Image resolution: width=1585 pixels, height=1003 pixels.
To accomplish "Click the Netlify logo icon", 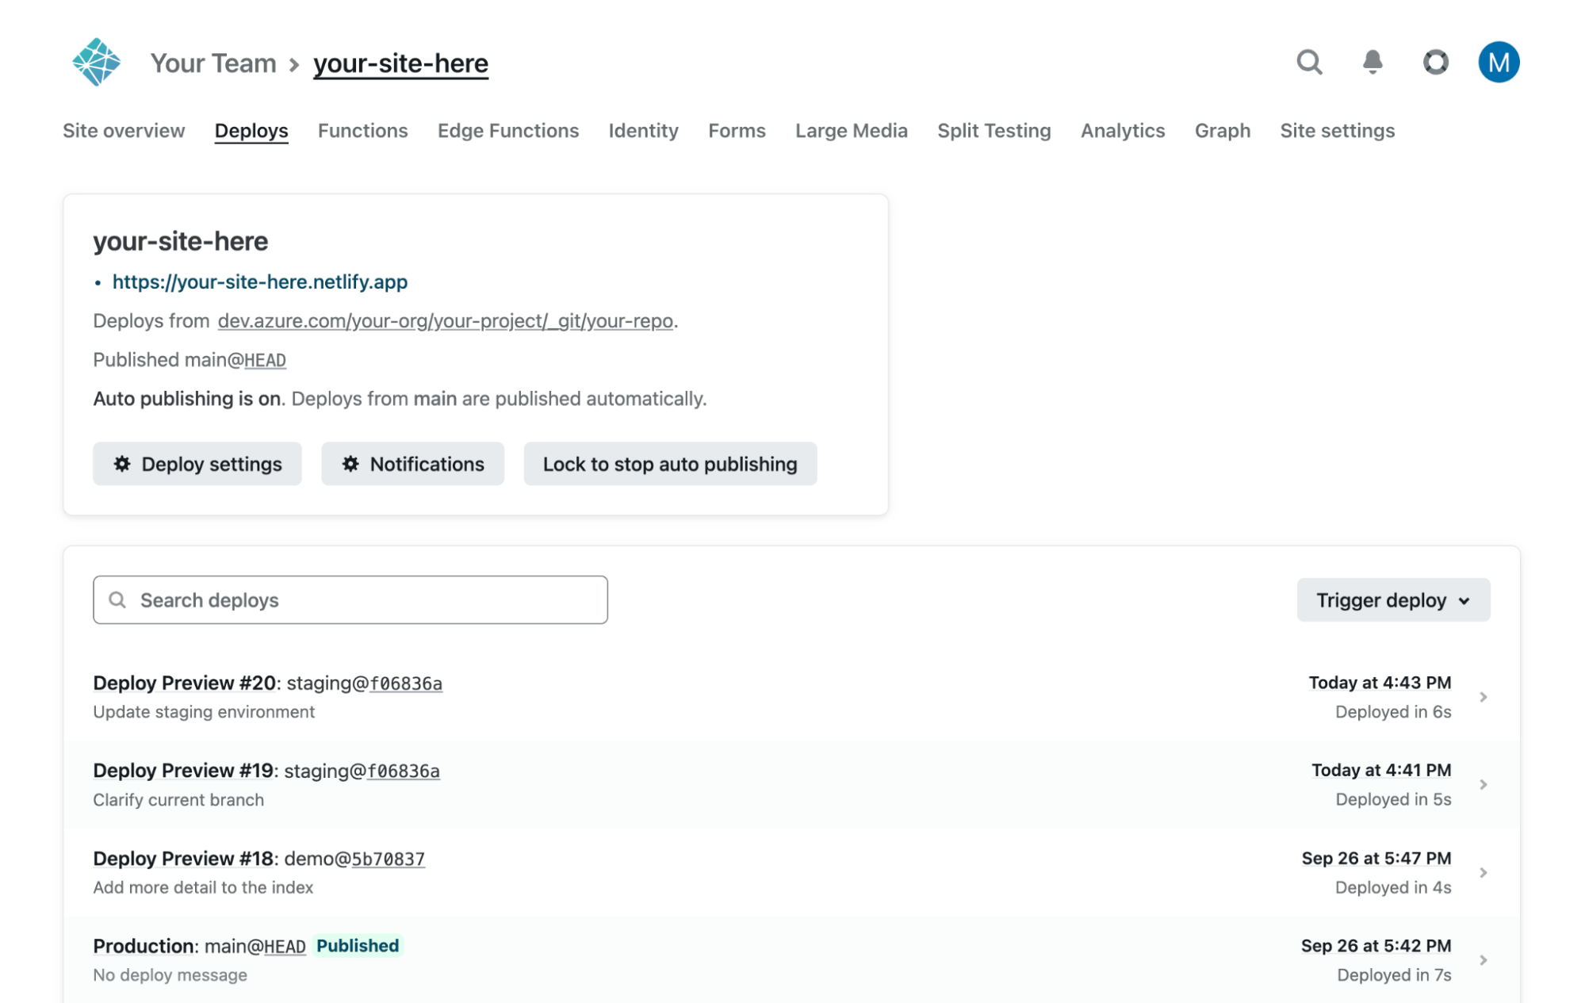I will 96,62.
